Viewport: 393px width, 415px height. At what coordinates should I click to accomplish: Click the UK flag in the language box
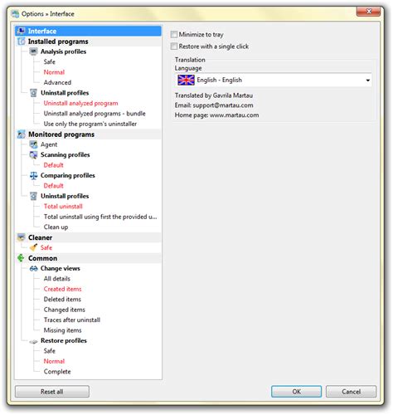tap(186, 81)
